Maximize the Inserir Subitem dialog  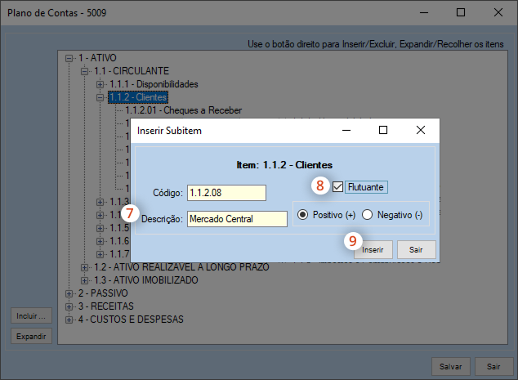(382, 130)
